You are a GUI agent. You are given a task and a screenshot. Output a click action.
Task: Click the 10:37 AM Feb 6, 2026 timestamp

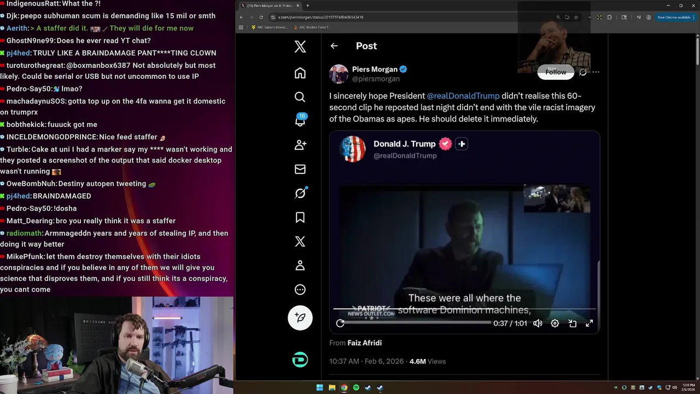[x=366, y=361]
